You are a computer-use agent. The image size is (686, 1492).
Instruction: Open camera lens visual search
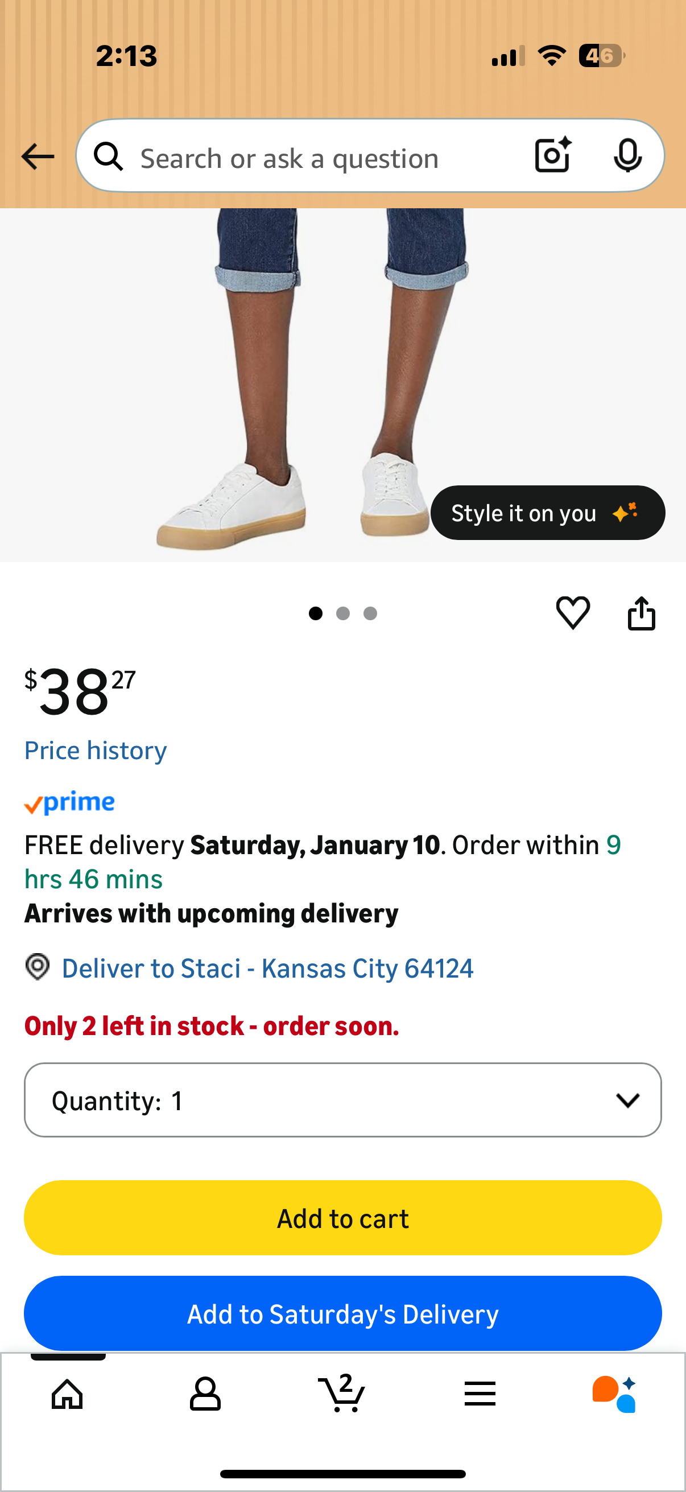tap(553, 155)
